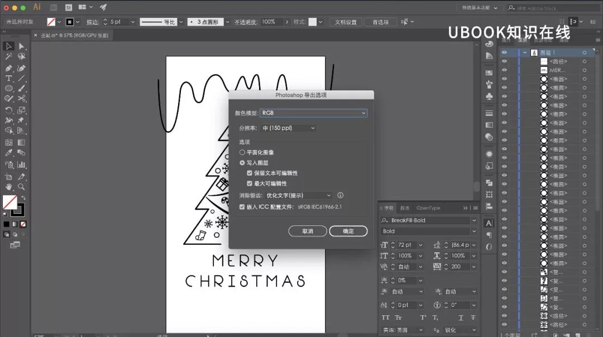Select the Eyedropper tool

click(x=8, y=152)
